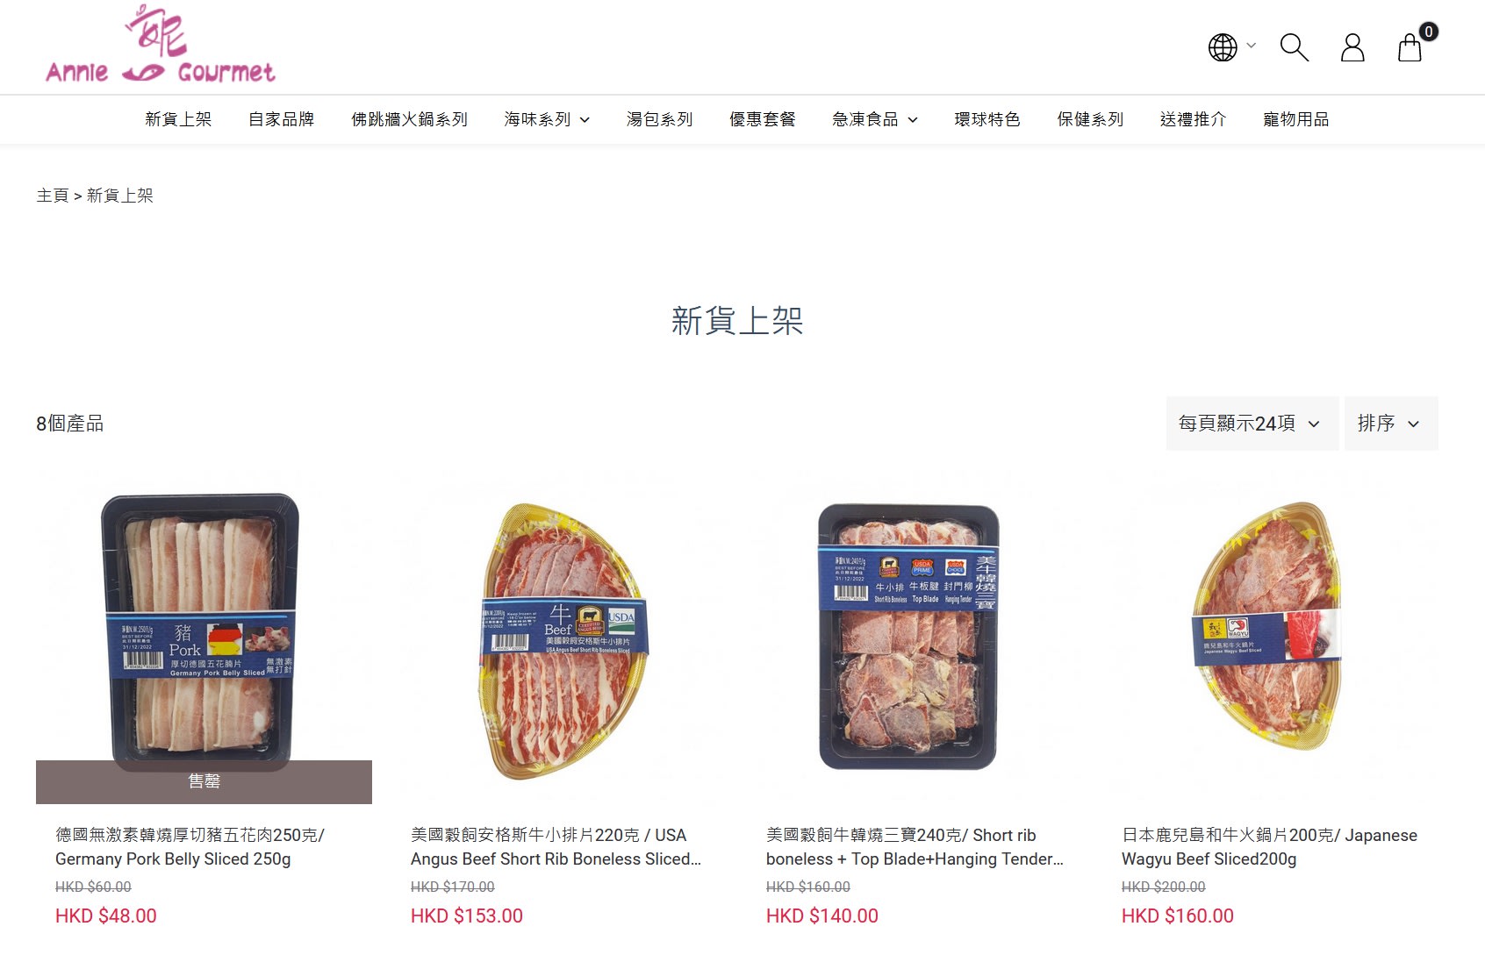Click 主頁 breadcrumb link
This screenshot has height=962, width=1485.
[x=53, y=196]
